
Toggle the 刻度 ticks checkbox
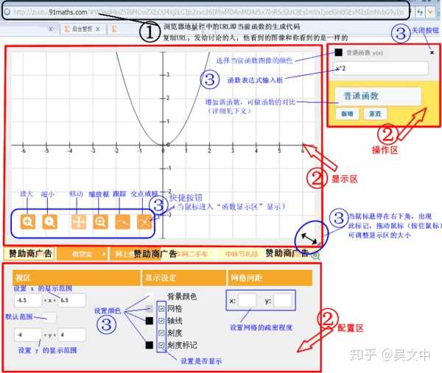pyautogui.click(x=161, y=333)
